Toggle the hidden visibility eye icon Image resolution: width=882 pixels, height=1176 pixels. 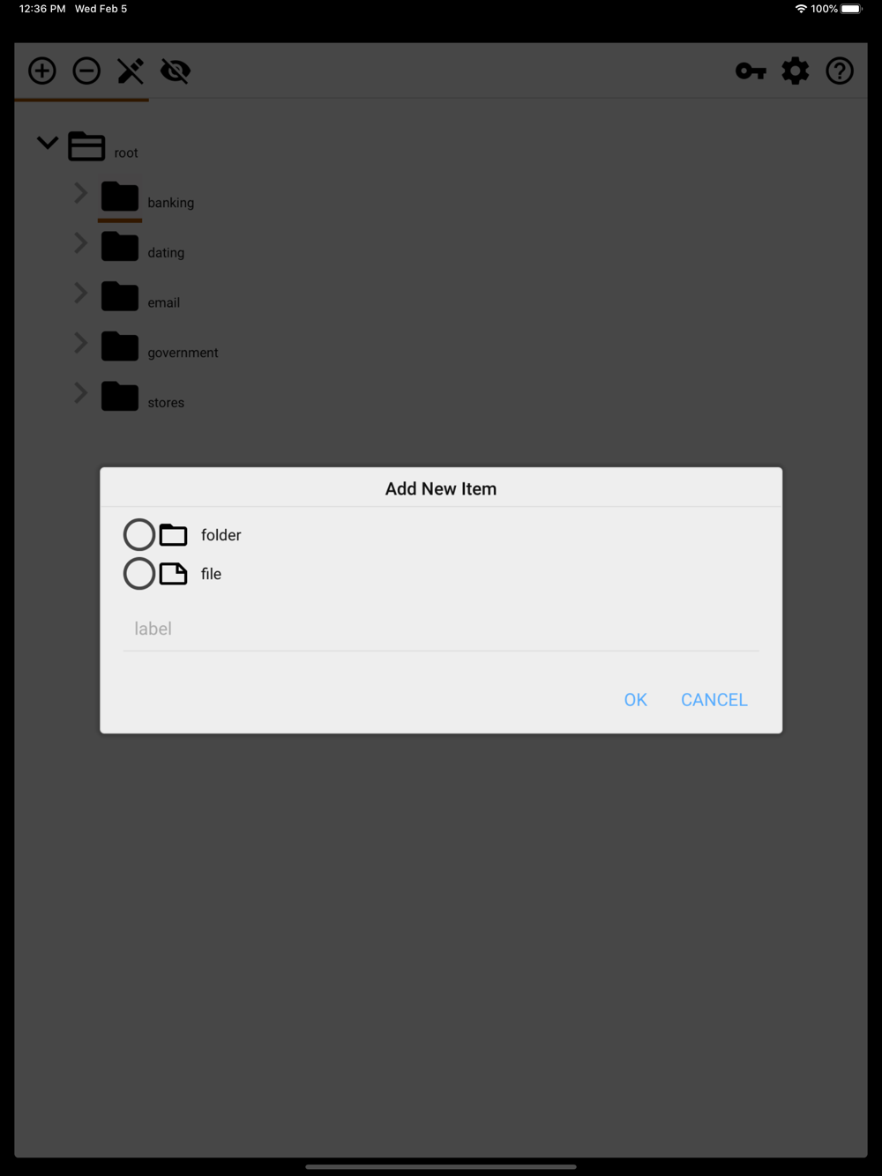176,71
